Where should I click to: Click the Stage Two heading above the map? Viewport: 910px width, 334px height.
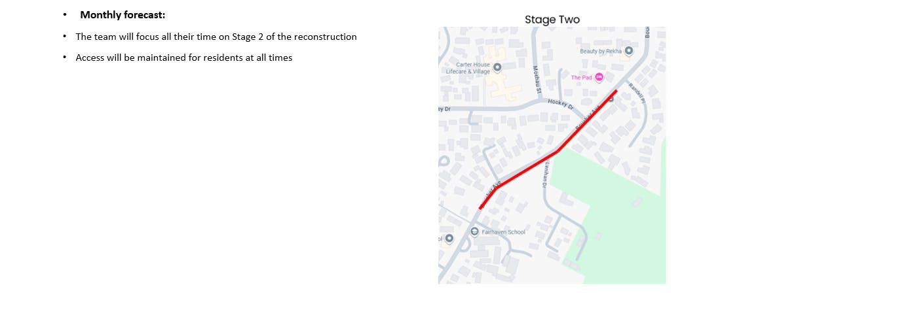click(552, 20)
